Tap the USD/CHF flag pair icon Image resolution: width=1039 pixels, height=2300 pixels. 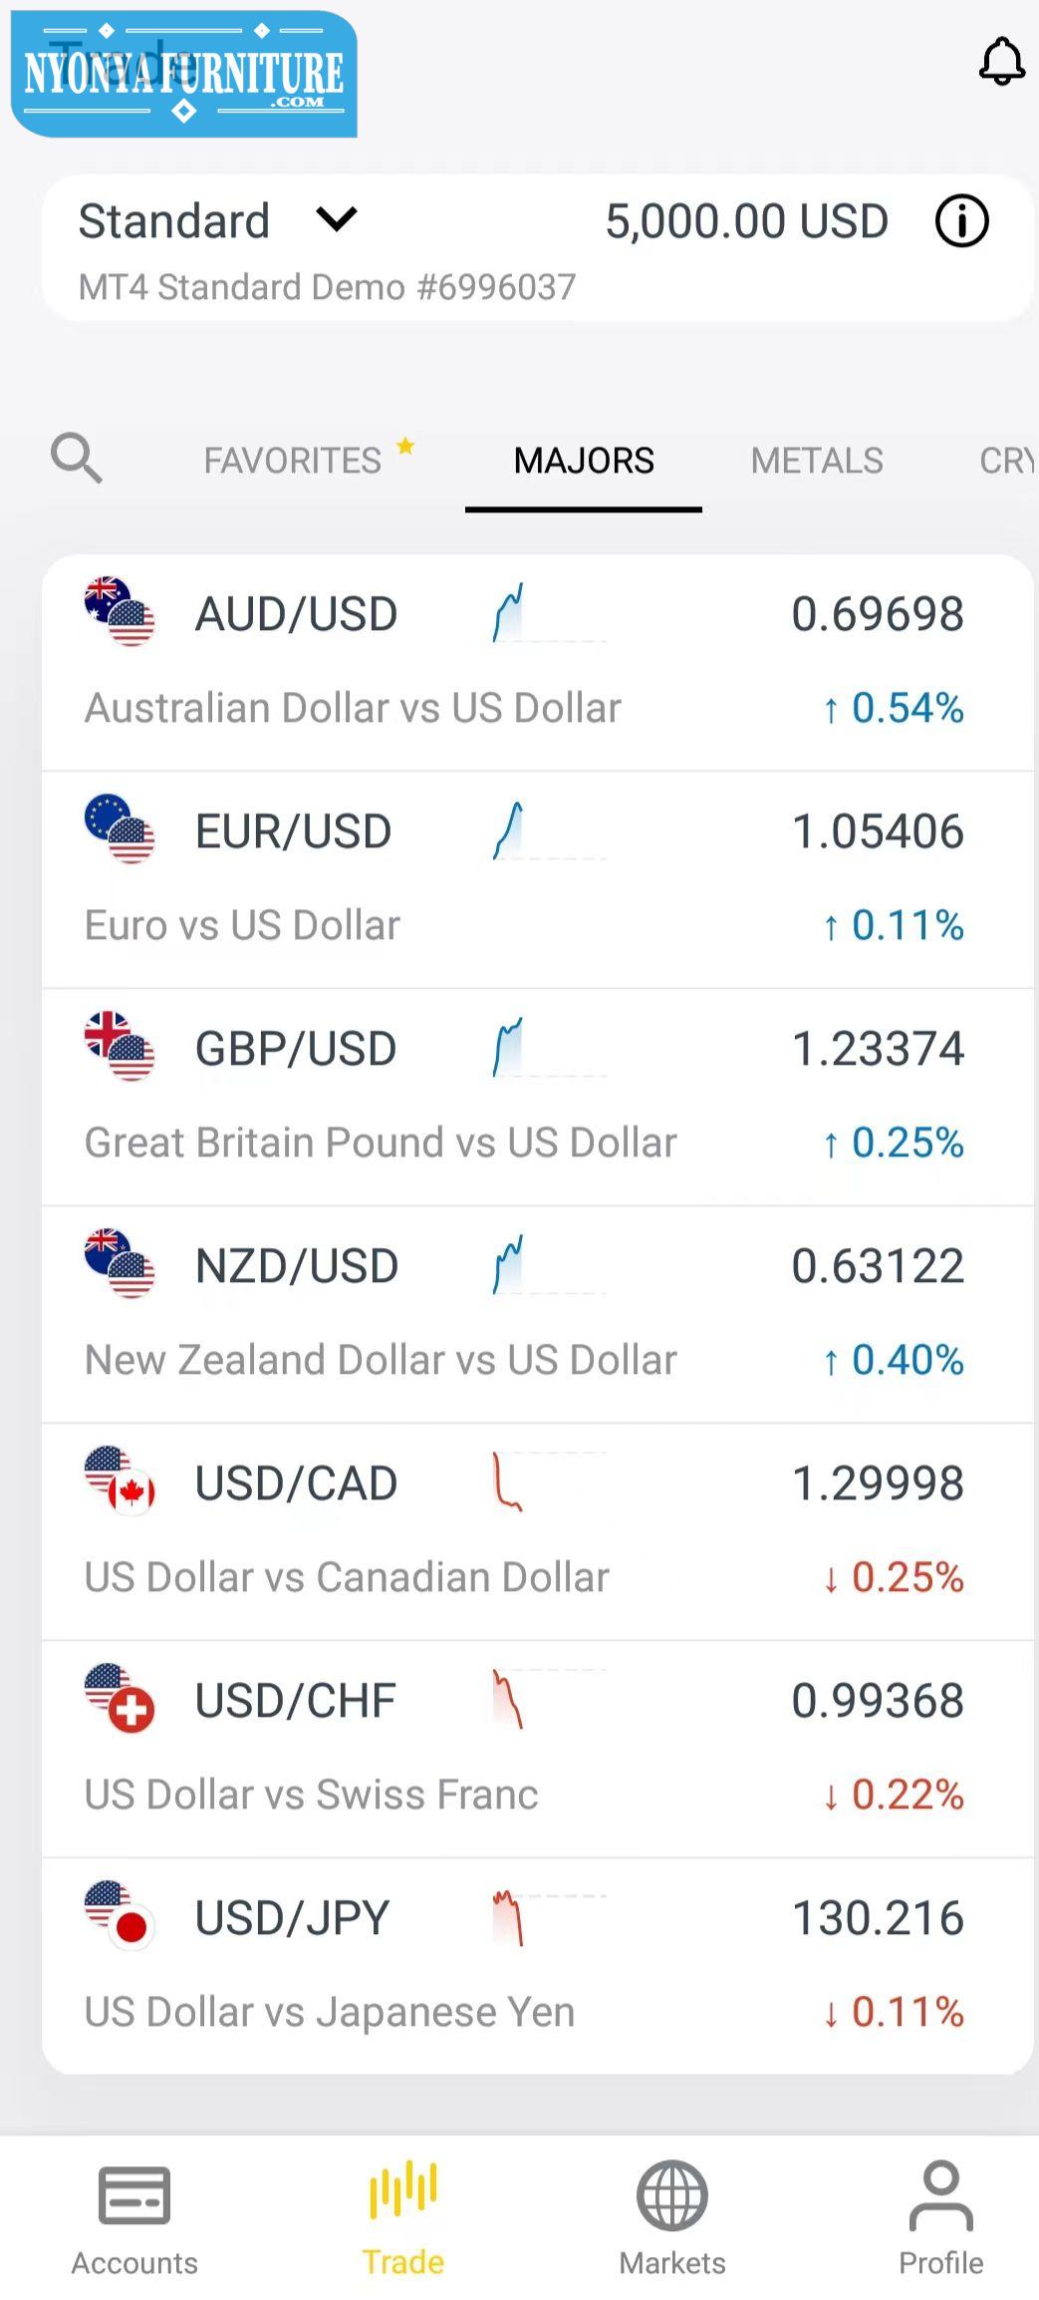pos(120,1698)
